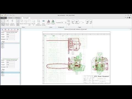
Task: Click the Bit depth field of the first image
Action: 10,39
